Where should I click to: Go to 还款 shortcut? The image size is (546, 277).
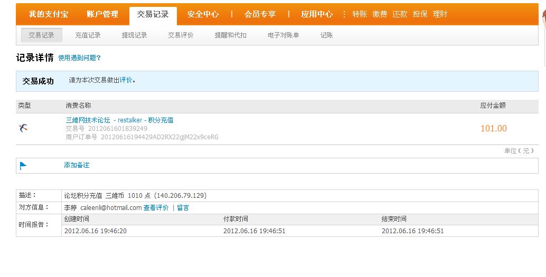pos(400,14)
